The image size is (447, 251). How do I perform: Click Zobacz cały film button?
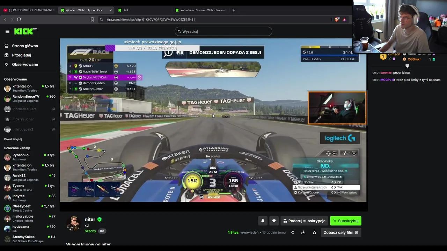click(341, 233)
